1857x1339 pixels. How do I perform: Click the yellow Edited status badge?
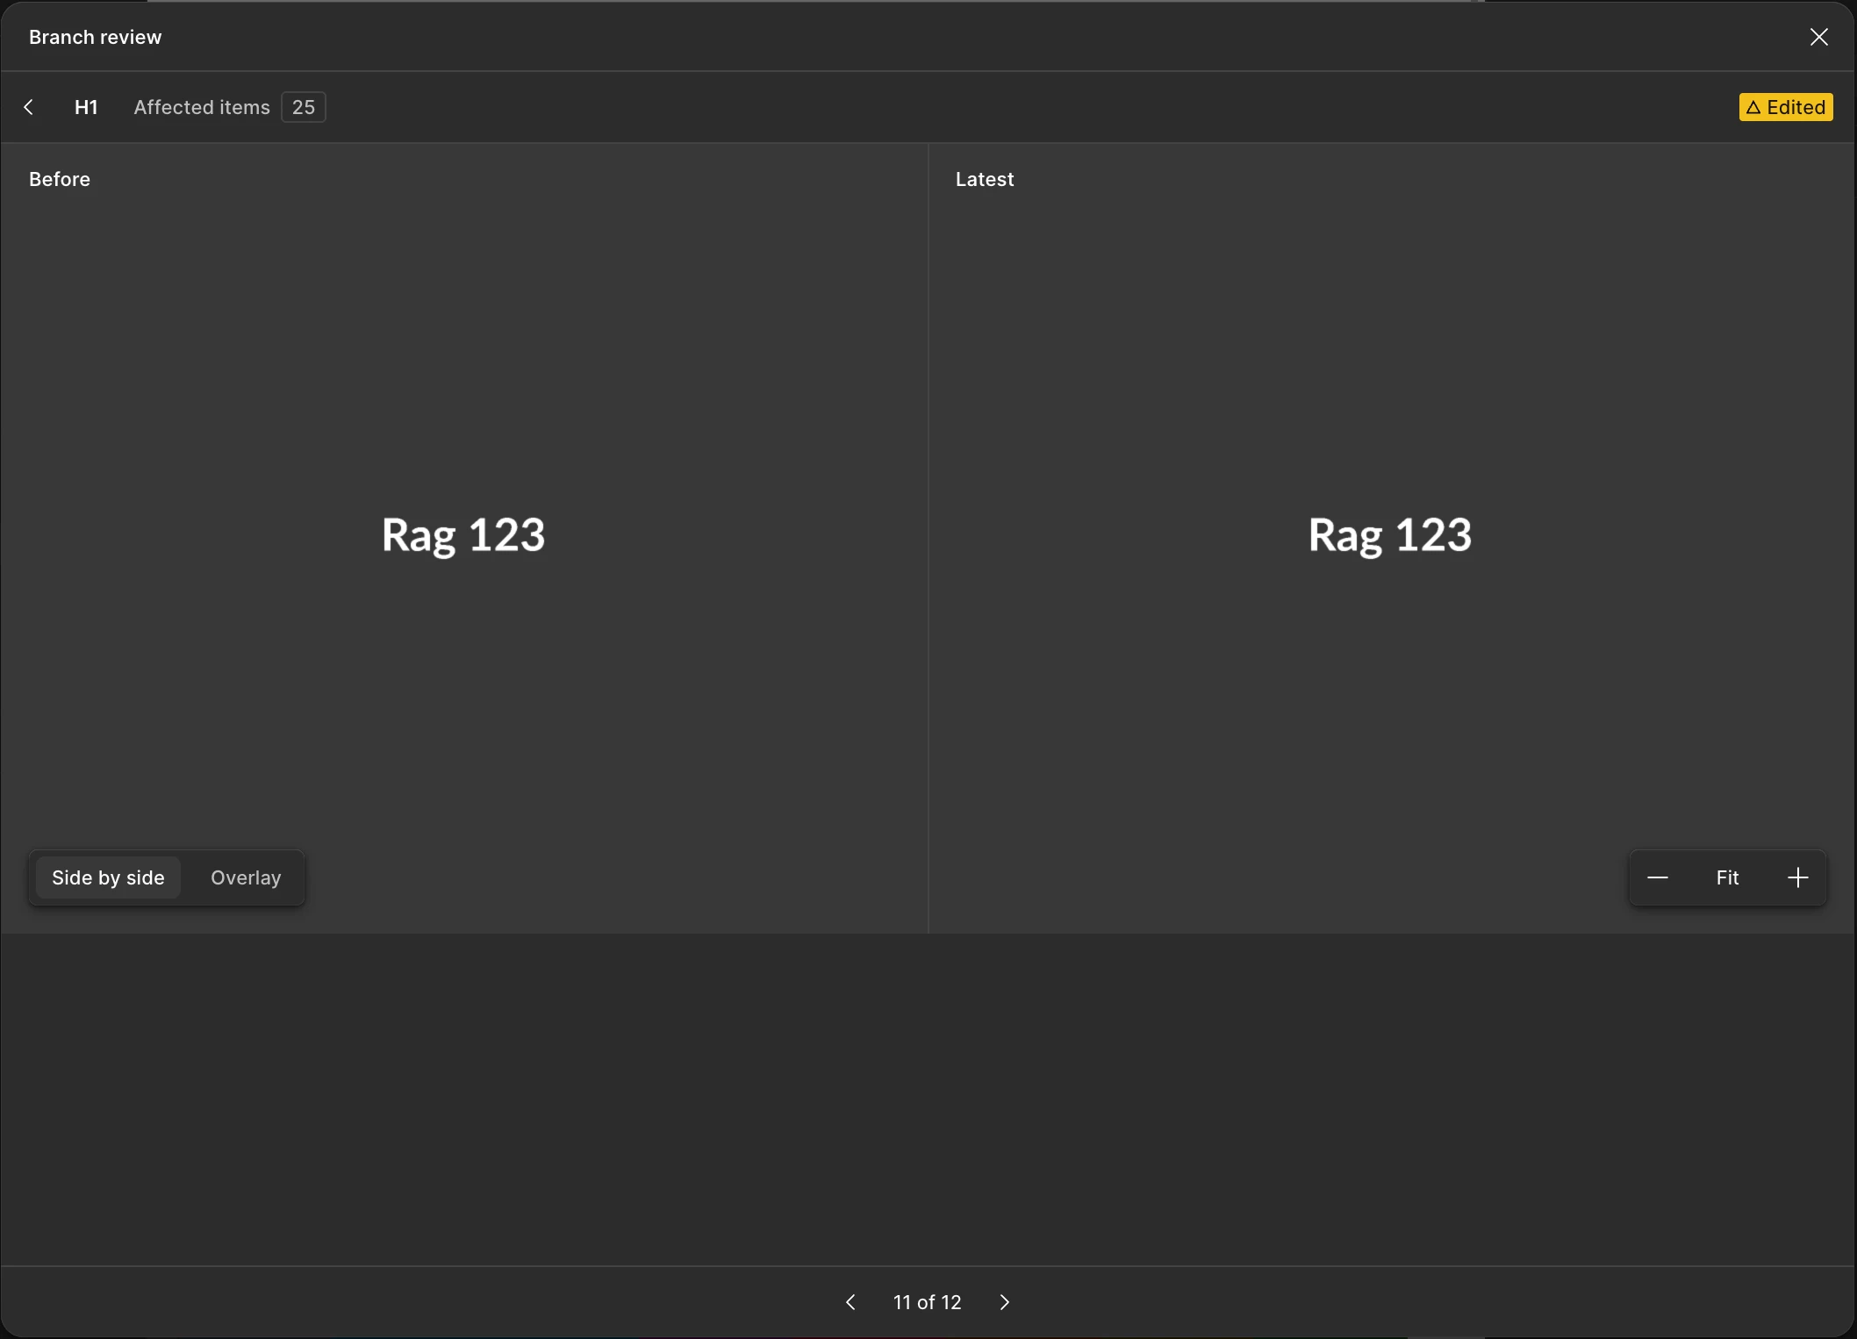[x=1785, y=107]
